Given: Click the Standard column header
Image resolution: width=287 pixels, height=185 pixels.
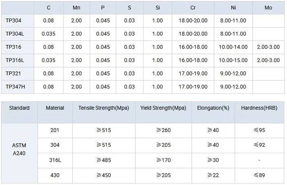Looking at the screenshot, I should 19,108.
